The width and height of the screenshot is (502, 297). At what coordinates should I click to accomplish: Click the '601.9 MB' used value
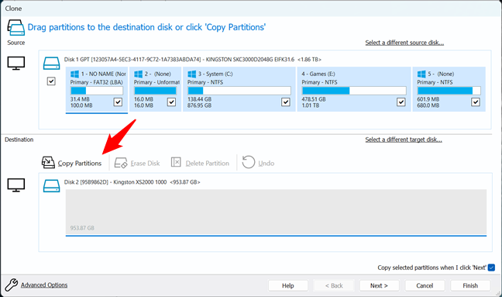point(428,99)
